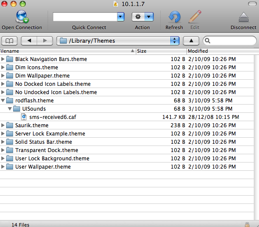Click the Refresh arrow icon
This screenshot has width=259, height=227.
(x=174, y=17)
